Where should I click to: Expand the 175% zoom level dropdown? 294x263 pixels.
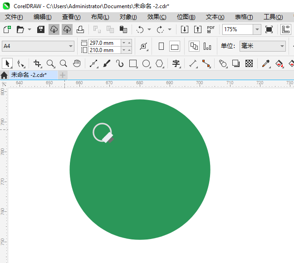pyautogui.click(x=257, y=29)
